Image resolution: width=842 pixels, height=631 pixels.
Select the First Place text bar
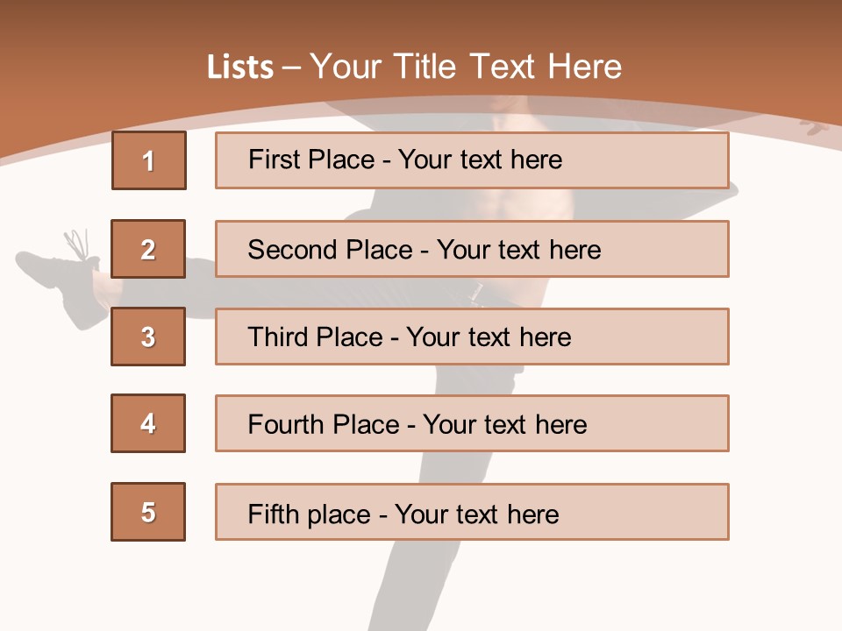[472, 160]
